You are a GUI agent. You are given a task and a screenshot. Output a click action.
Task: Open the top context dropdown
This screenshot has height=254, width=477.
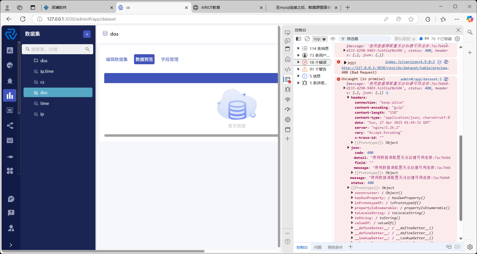click(320, 39)
